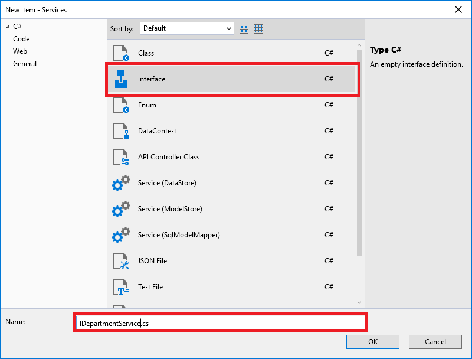The width and height of the screenshot is (472, 359).
Task: Select the Class template icon
Action: tap(121, 53)
